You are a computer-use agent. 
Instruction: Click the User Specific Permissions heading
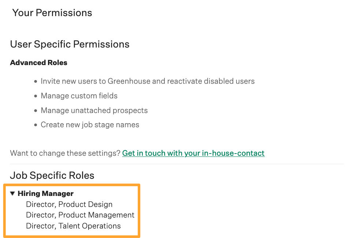pyautogui.click(x=70, y=44)
